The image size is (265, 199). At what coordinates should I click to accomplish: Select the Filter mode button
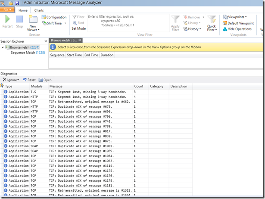78,17
